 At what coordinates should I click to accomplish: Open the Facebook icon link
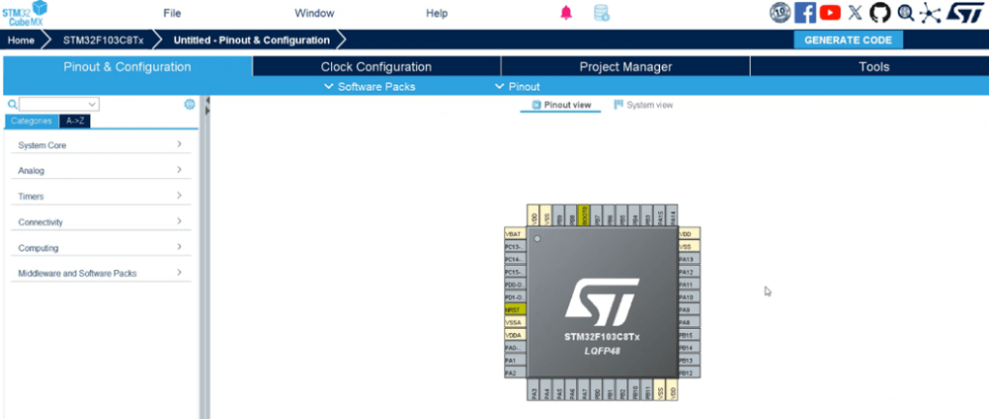(805, 13)
